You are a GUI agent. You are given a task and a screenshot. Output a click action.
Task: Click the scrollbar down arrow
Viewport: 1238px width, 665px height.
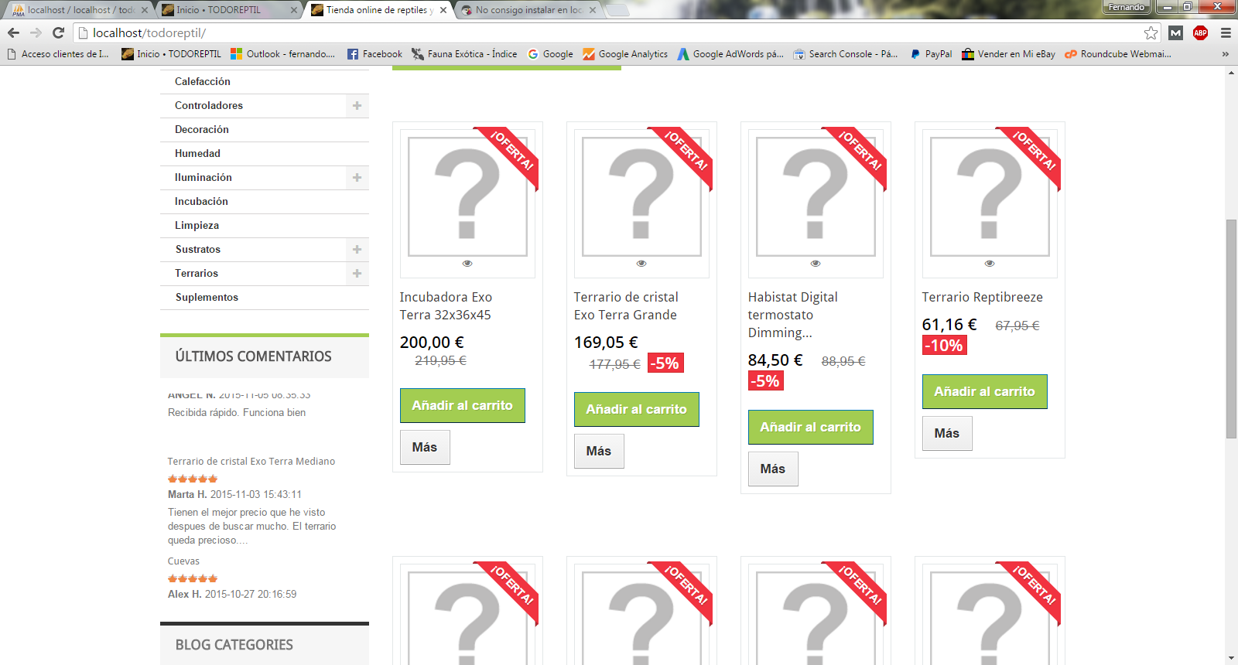click(1231, 658)
